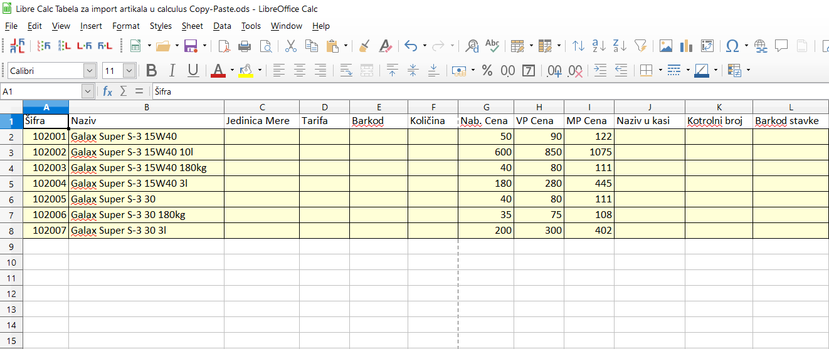
Task: Run spelling check (Abc icon)
Action: pos(493,46)
